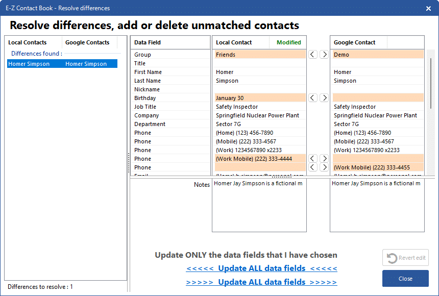This screenshot has width=439, height=296.
Task: Click the Nickname data field label
Action: click(147, 89)
